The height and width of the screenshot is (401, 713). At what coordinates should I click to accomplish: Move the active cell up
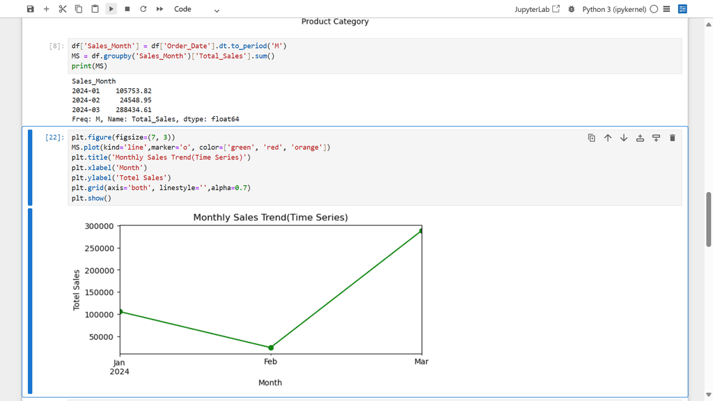tap(608, 138)
